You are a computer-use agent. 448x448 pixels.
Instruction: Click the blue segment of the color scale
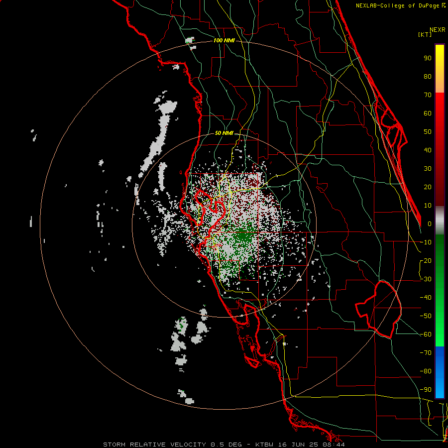point(440,372)
